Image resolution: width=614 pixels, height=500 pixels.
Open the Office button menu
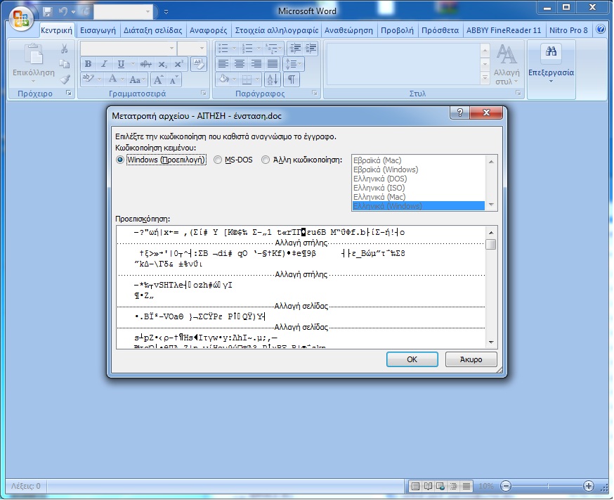pos(21,18)
